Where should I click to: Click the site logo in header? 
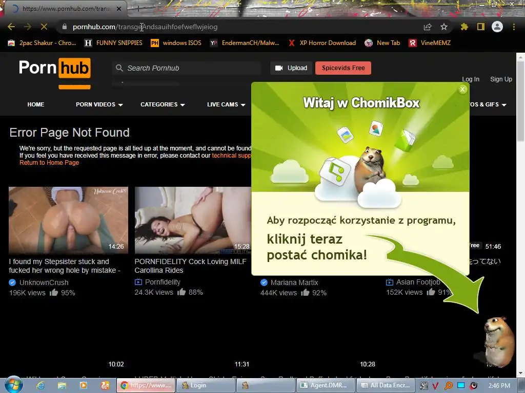click(54, 68)
